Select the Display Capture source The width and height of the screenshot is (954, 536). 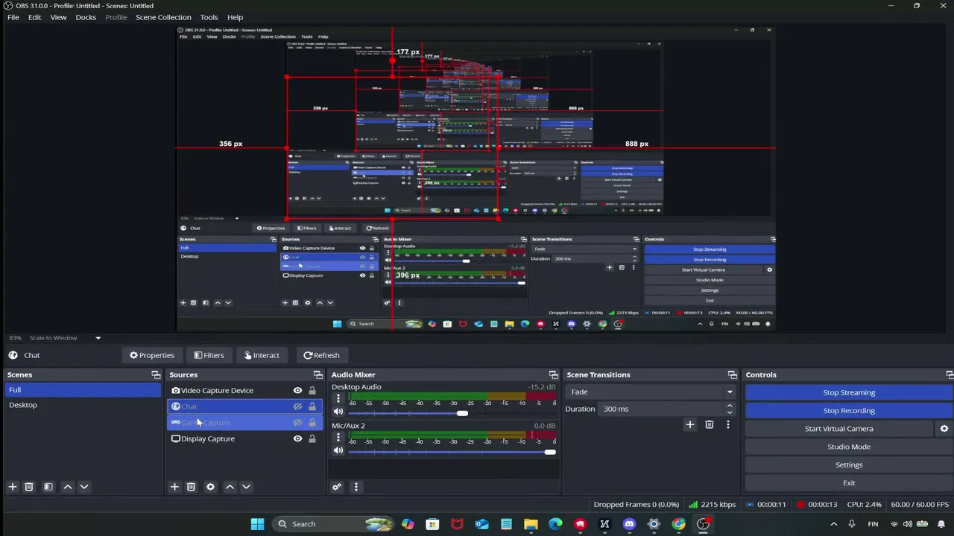click(244, 439)
